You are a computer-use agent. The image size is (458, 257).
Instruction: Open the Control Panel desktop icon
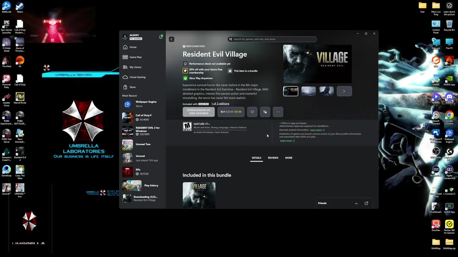436,26
